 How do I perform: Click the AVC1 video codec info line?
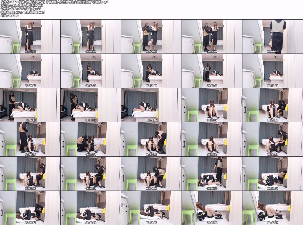point(22,12)
